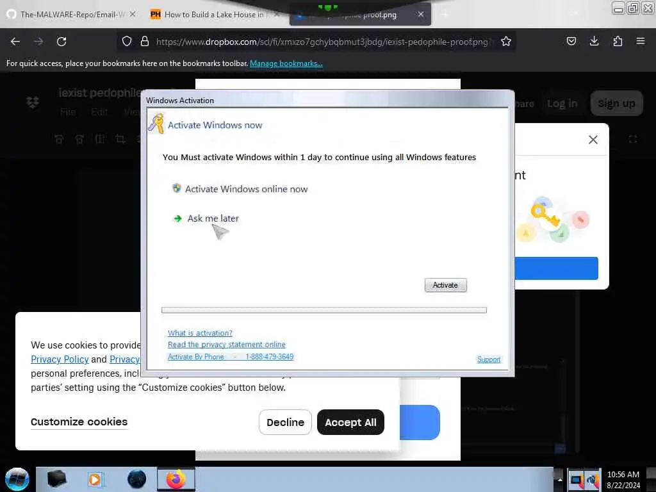
Task: Click the network tray icon
Action: point(576,480)
